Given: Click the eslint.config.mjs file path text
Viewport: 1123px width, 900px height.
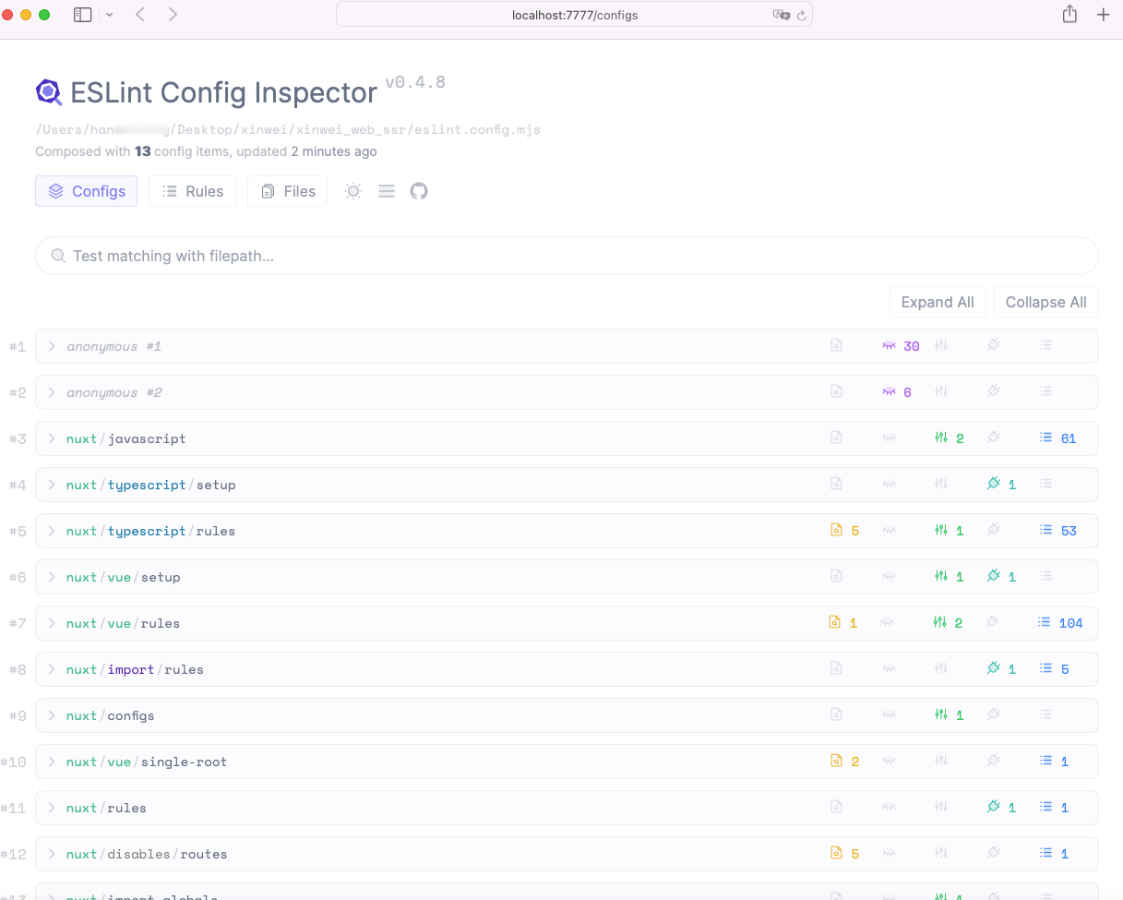Looking at the screenshot, I should point(288,129).
